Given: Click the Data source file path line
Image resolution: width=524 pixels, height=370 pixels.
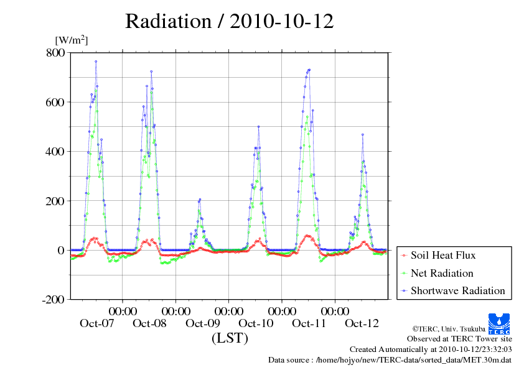Looking at the screenshot, I should (x=390, y=360).
